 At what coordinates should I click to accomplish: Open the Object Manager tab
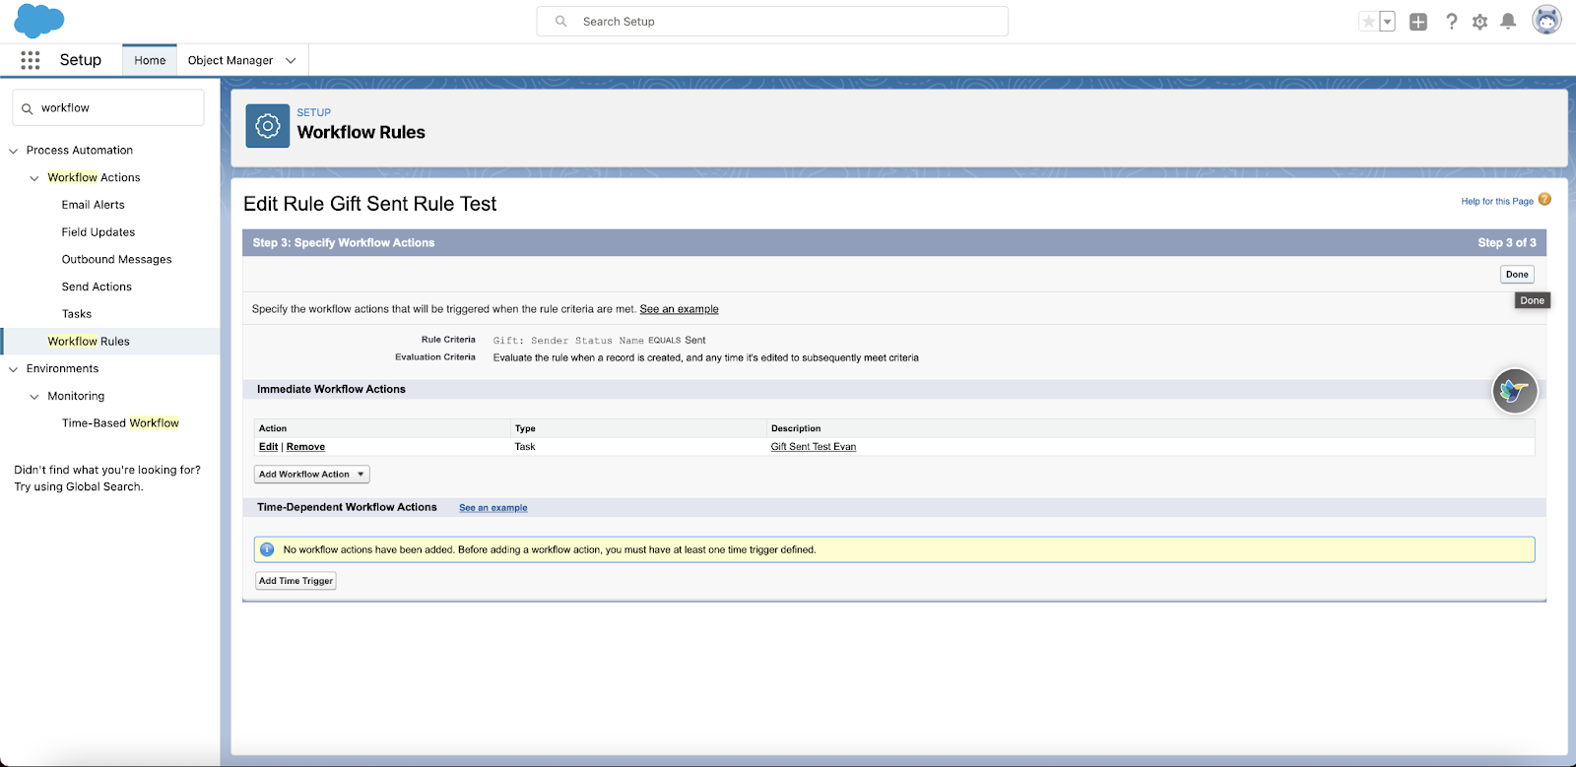coord(230,60)
